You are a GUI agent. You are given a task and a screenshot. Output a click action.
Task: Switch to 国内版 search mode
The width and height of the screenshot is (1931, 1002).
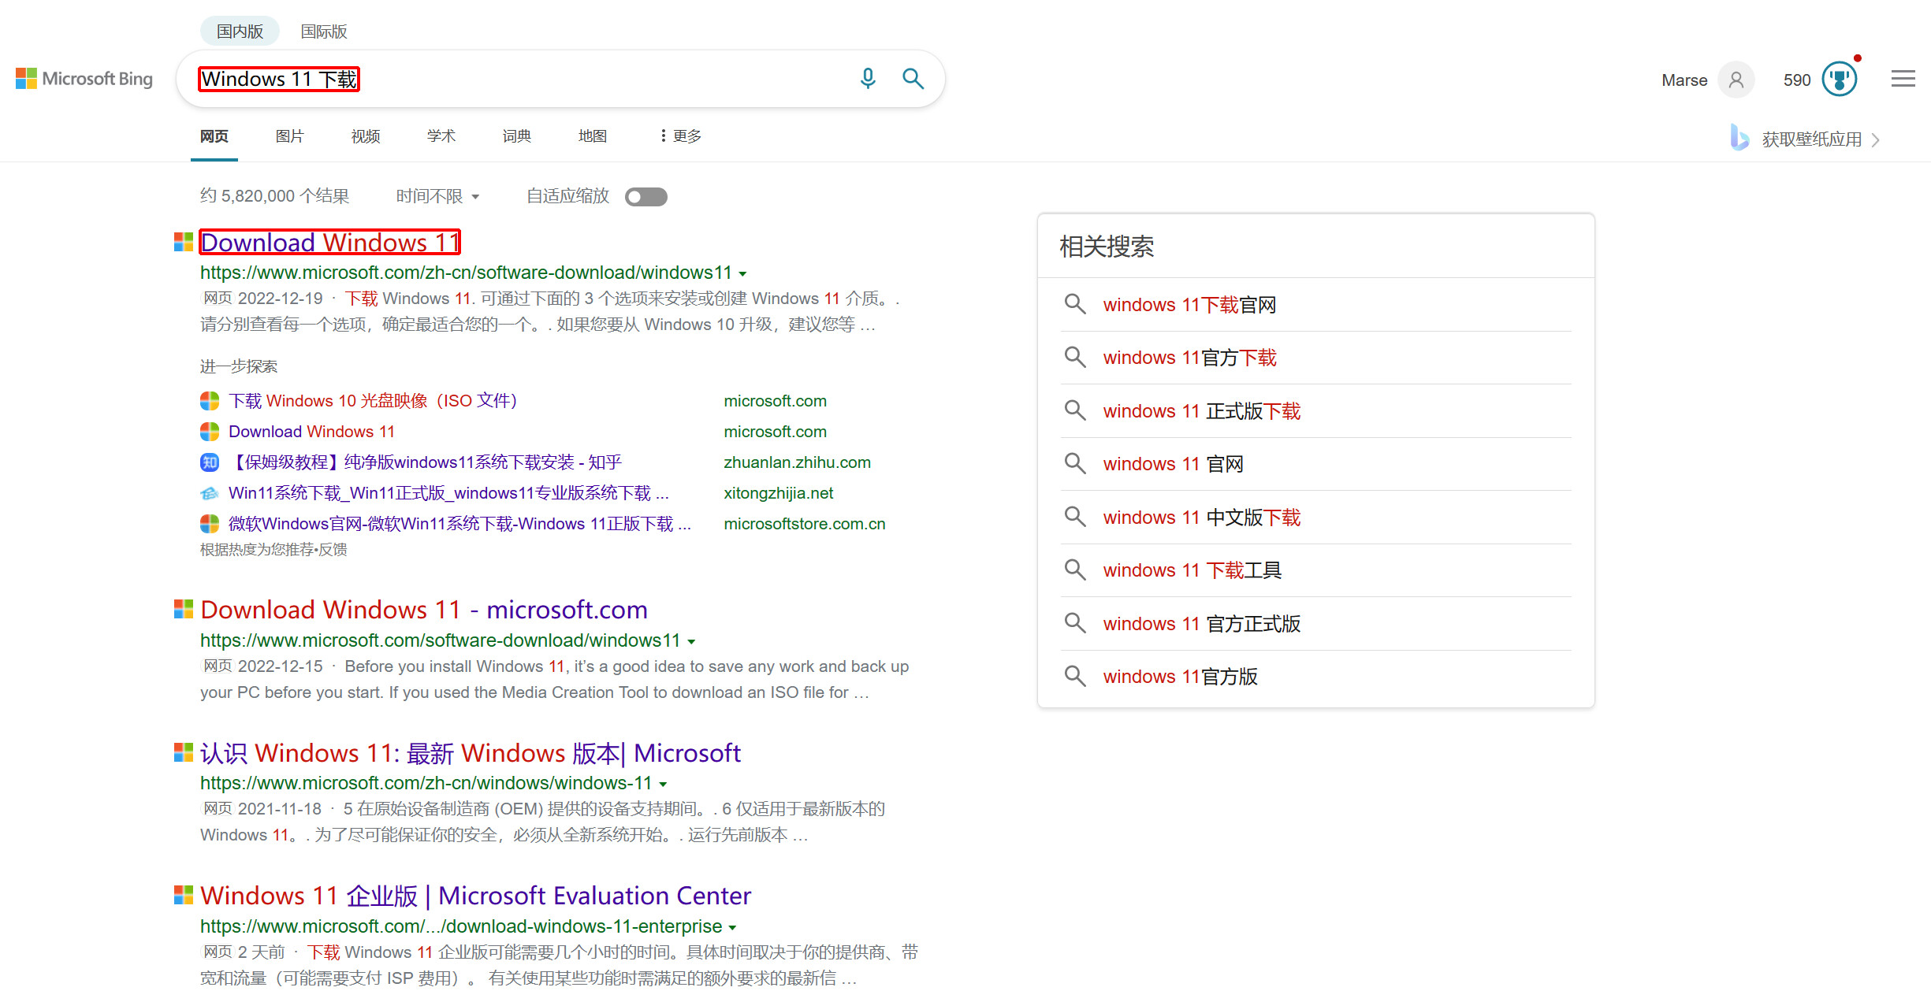click(x=240, y=32)
